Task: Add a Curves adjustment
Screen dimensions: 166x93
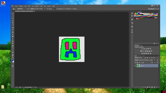Action: point(146,49)
